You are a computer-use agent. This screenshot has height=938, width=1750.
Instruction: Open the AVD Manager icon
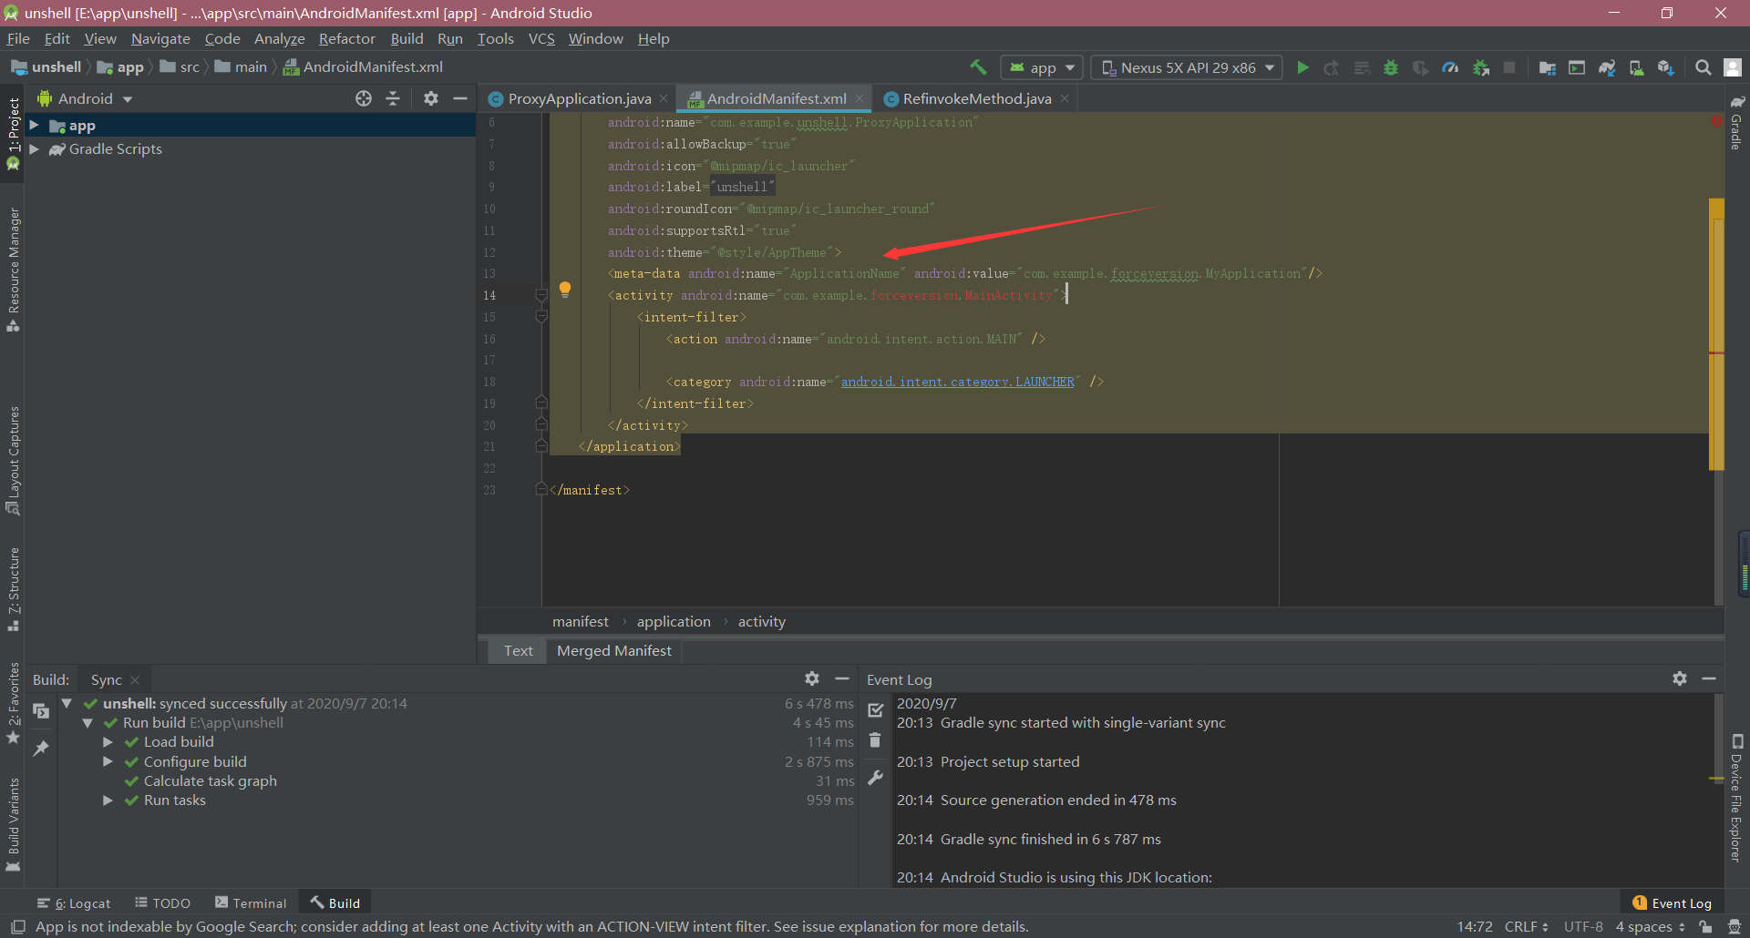1637,67
